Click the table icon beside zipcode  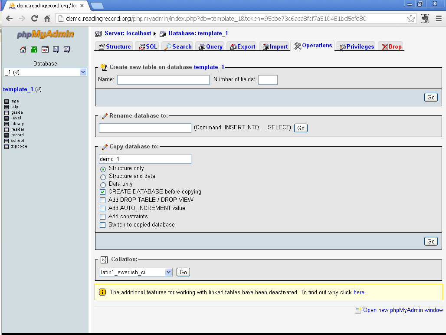point(7,147)
